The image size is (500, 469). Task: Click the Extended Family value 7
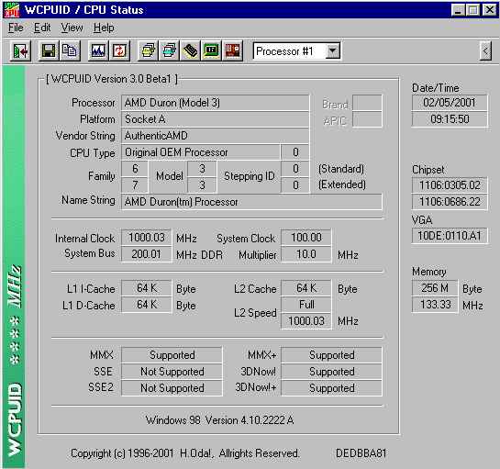tap(135, 185)
